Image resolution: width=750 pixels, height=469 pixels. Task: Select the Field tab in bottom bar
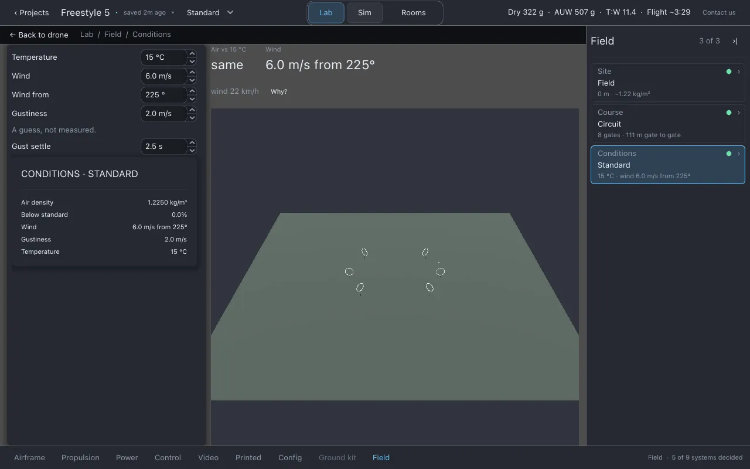click(x=381, y=457)
